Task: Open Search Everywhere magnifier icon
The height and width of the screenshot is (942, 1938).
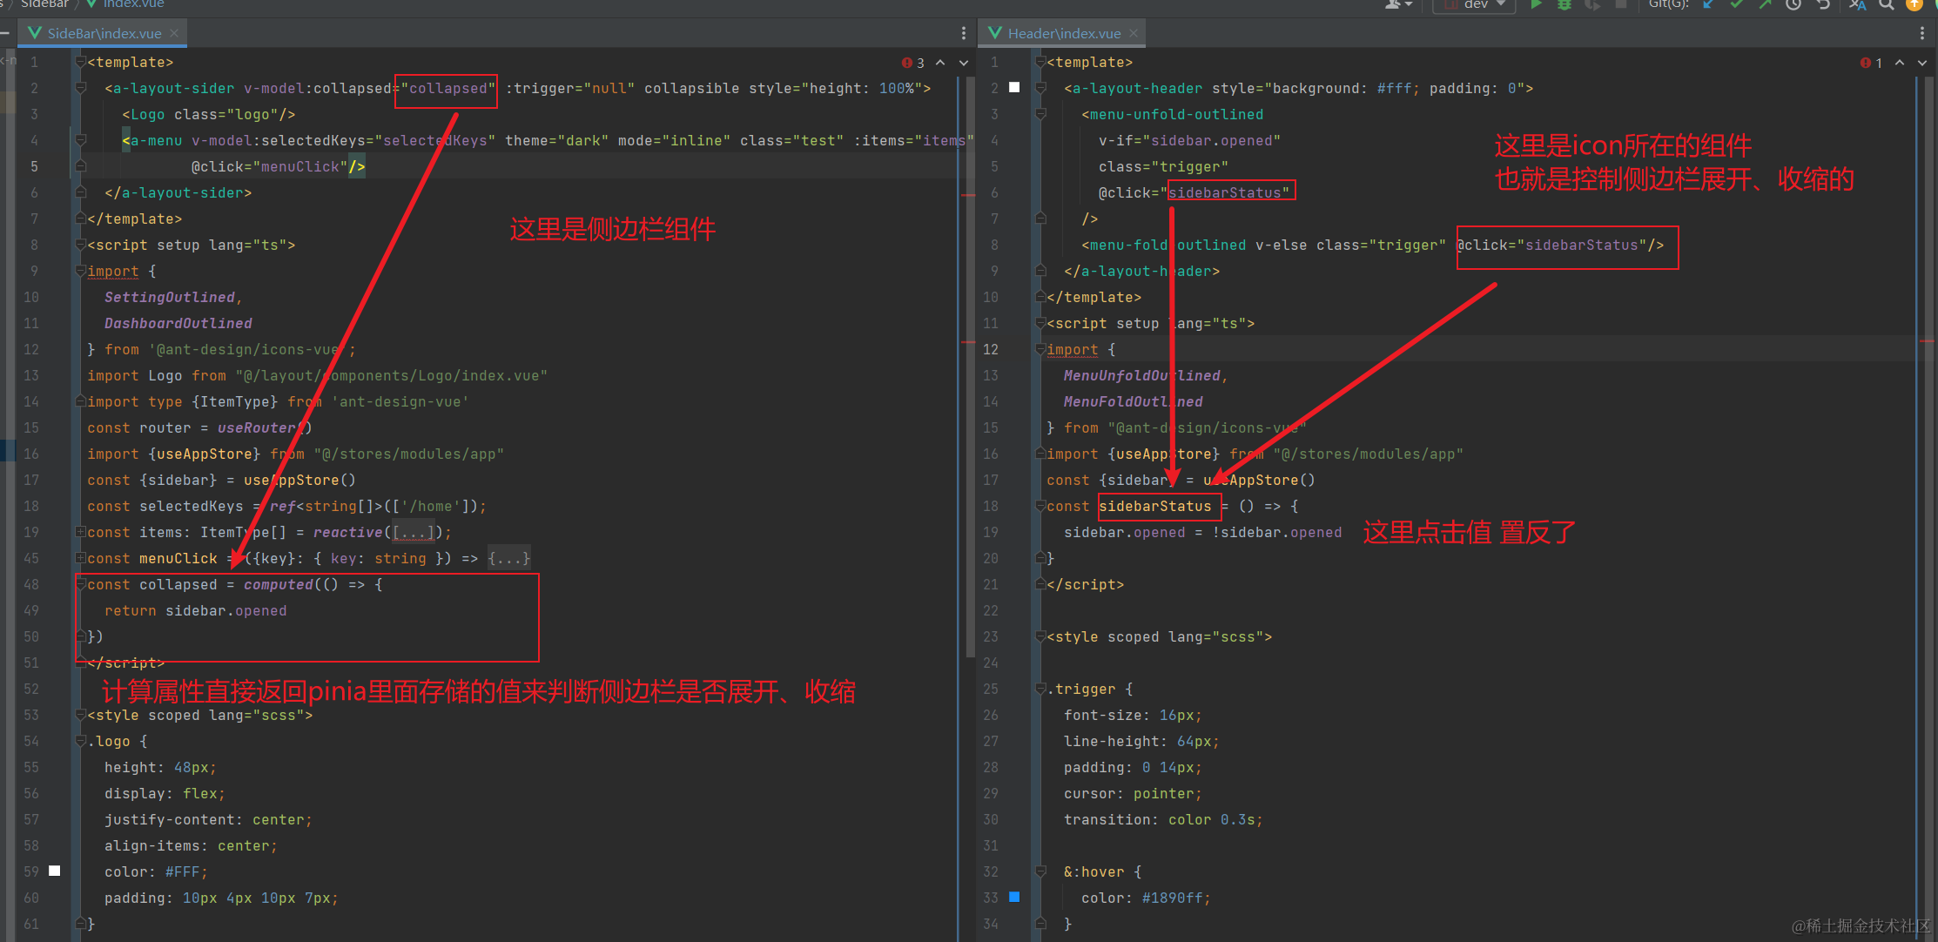Action: (1886, 4)
